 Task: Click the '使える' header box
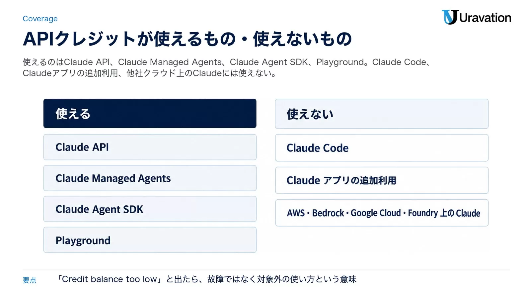(x=150, y=113)
